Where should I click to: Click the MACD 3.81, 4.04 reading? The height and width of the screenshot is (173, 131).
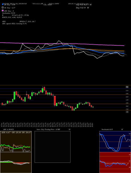[12, 17]
